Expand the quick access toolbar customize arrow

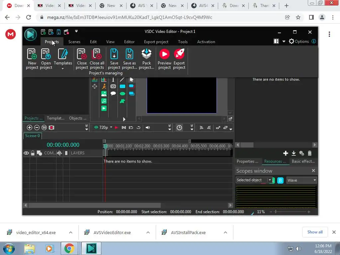point(76,31)
